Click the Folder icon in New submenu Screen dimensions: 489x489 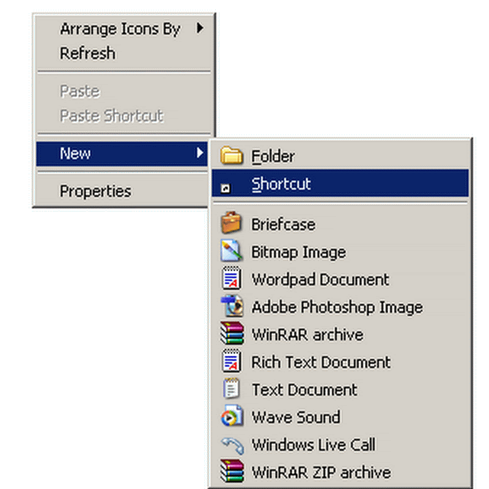pyautogui.click(x=232, y=156)
